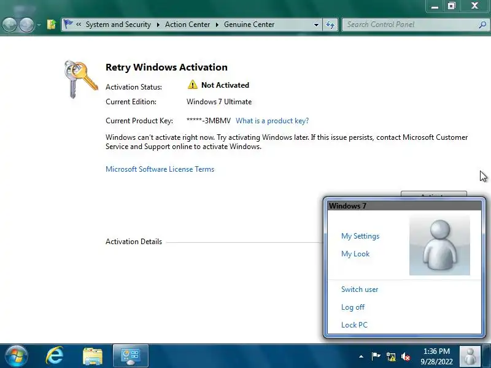Select Action Center breadcrumb
This screenshot has height=368, width=491.
click(x=187, y=25)
